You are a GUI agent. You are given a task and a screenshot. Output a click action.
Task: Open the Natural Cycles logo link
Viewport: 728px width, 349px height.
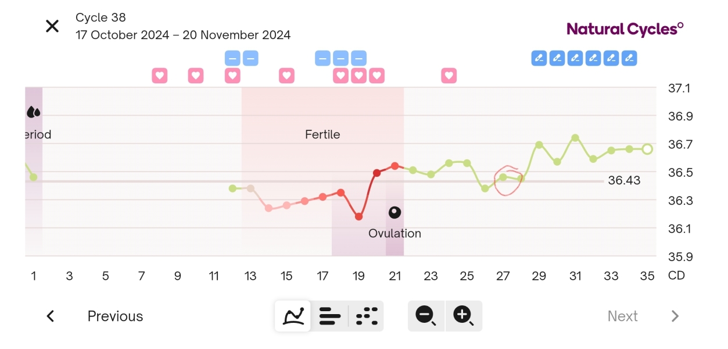tap(625, 29)
